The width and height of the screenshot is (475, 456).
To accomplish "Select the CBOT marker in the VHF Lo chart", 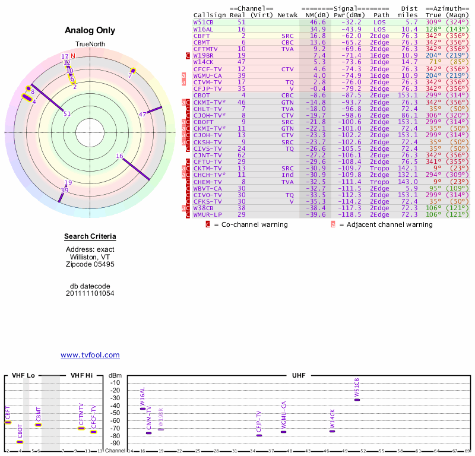I will tap(20, 442).
